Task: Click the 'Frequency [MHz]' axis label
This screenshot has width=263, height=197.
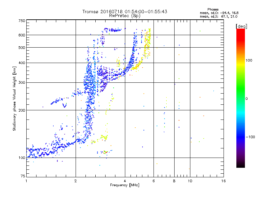Action: coord(125,185)
